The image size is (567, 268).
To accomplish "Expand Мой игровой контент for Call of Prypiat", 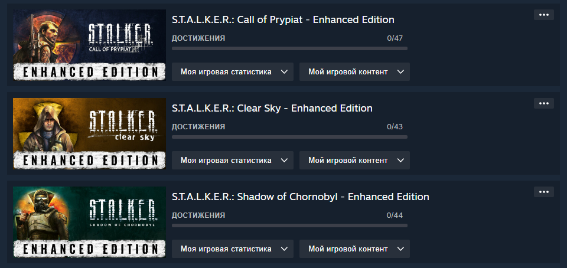I will pyautogui.click(x=354, y=71).
